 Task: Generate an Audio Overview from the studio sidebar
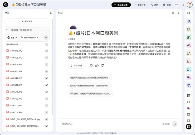coord(189,21)
